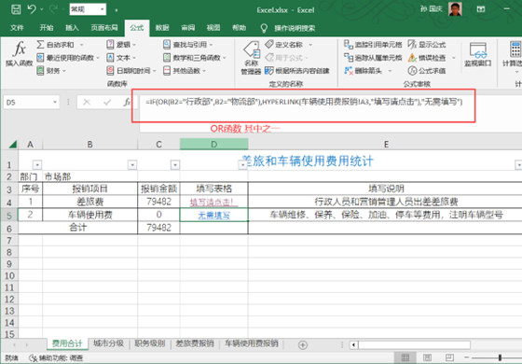
Task: Open the column C filter dropdown
Action: click(175, 164)
